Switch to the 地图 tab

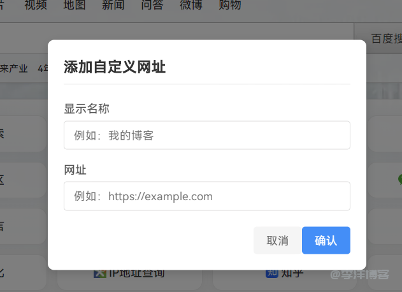pos(75,4)
